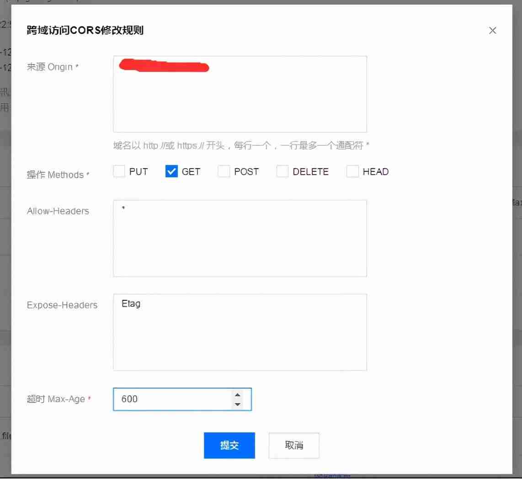Click inside the Expose-Headers text area
Viewport: 522px width, 479px height.
[240, 332]
